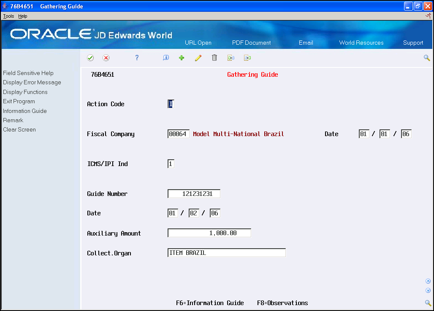Image resolution: width=434 pixels, height=311 pixels.
Task: Choose Clear Screen in sidebar
Action: pyautogui.click(x=19, y=129)
